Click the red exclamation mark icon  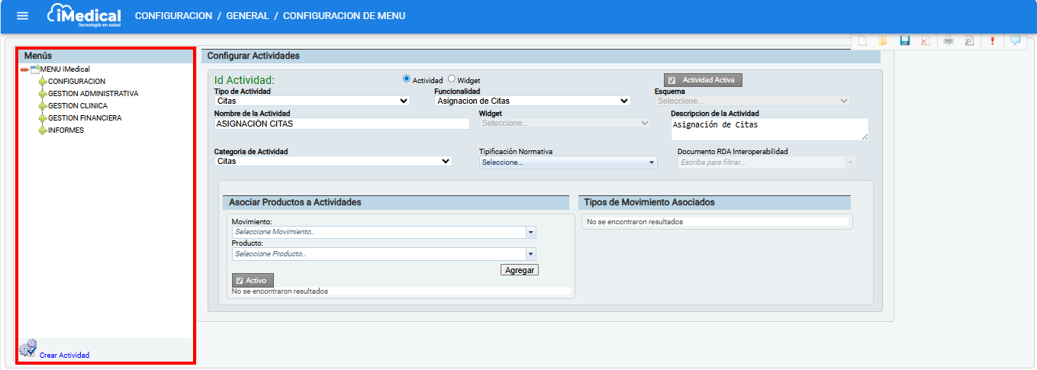tap(992, 41)
